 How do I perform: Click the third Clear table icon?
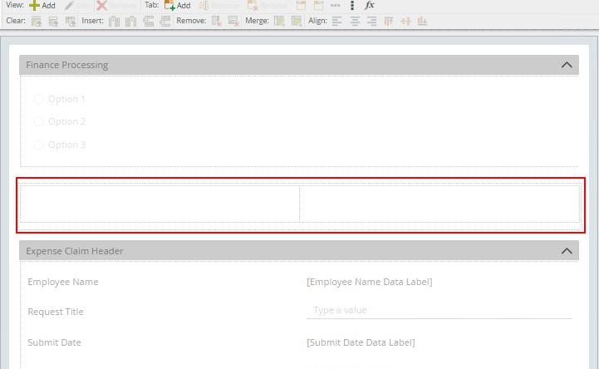[x=71, y=21]
